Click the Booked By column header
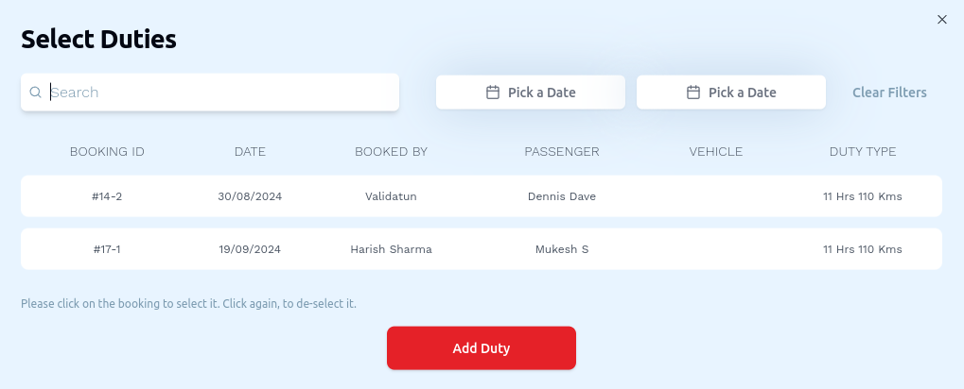The image size is (964, 389). click(x=391, y=151)
